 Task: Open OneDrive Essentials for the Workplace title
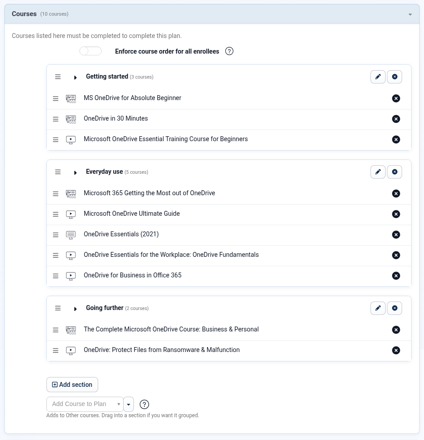[171, 255]
